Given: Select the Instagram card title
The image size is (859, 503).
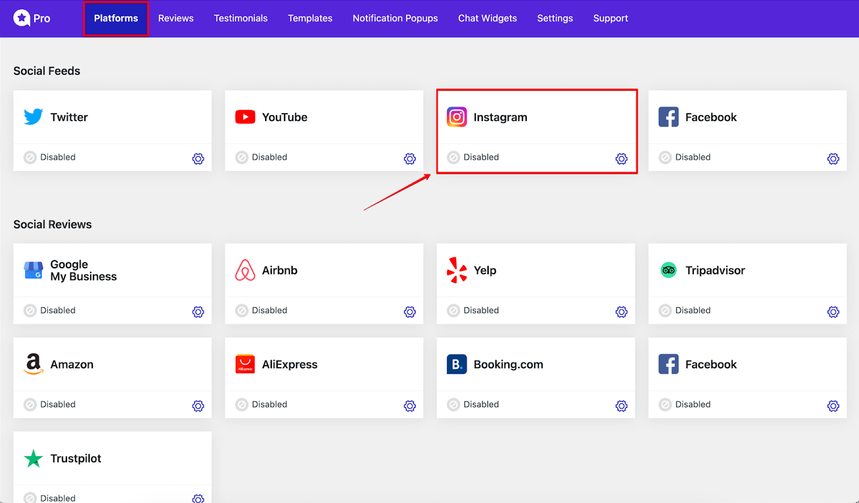Looking at the screenshot, I should click(500, 117).
